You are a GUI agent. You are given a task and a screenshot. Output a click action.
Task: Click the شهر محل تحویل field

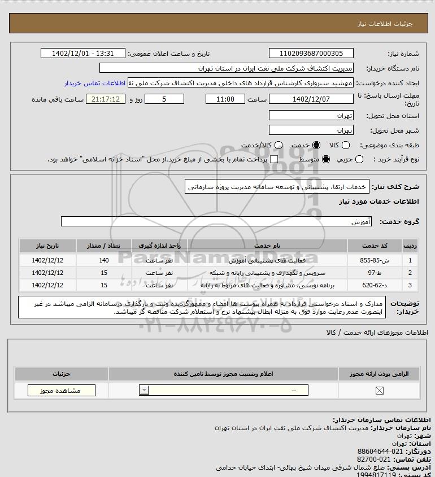point(311,130)
